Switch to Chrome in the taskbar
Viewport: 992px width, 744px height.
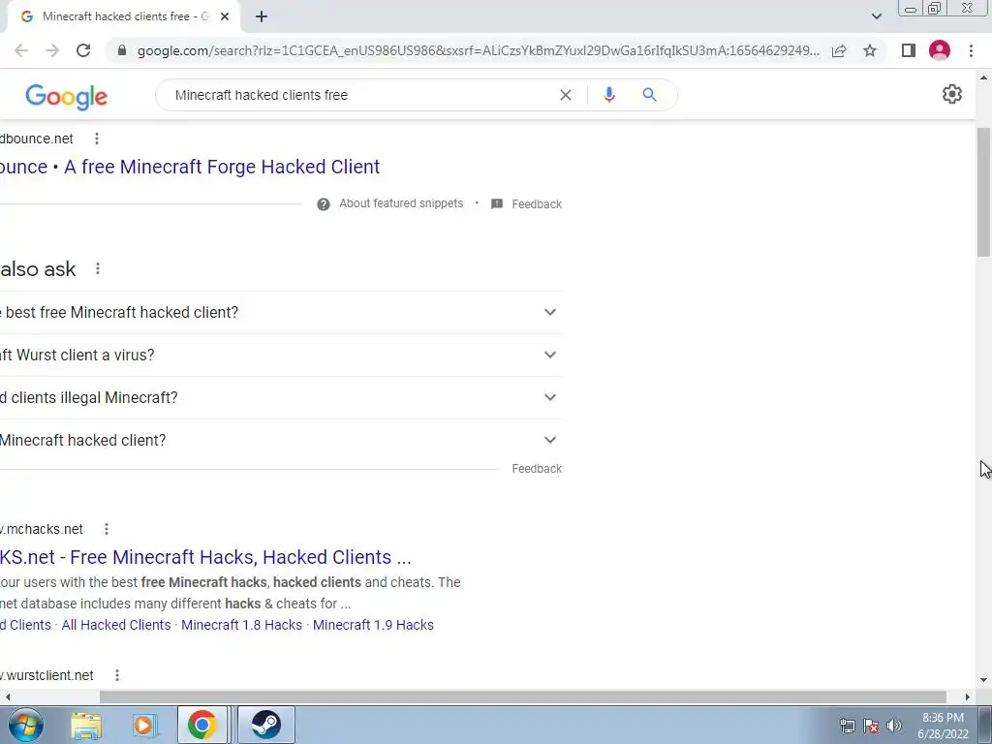tap(201, 725)
